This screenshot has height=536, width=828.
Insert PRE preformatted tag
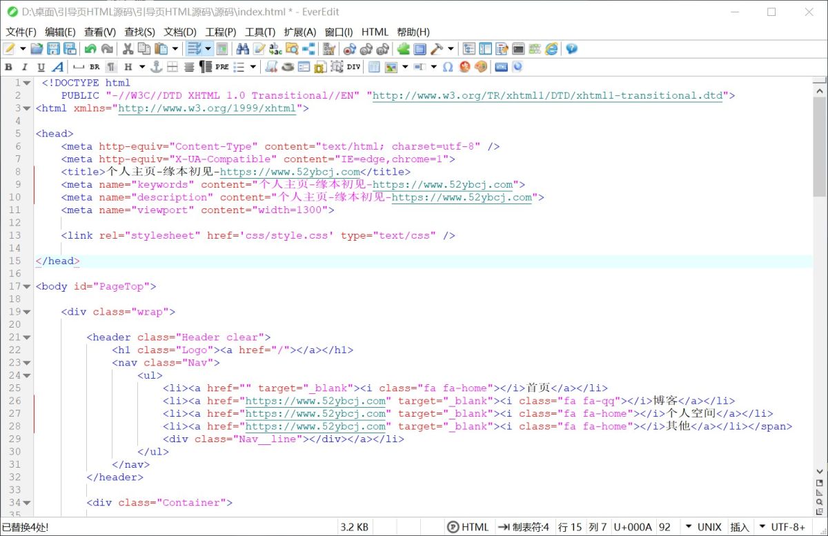click(221, 67)
